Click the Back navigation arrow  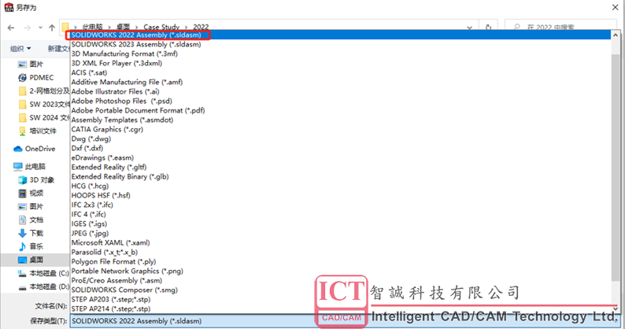[x=11, y=28]
